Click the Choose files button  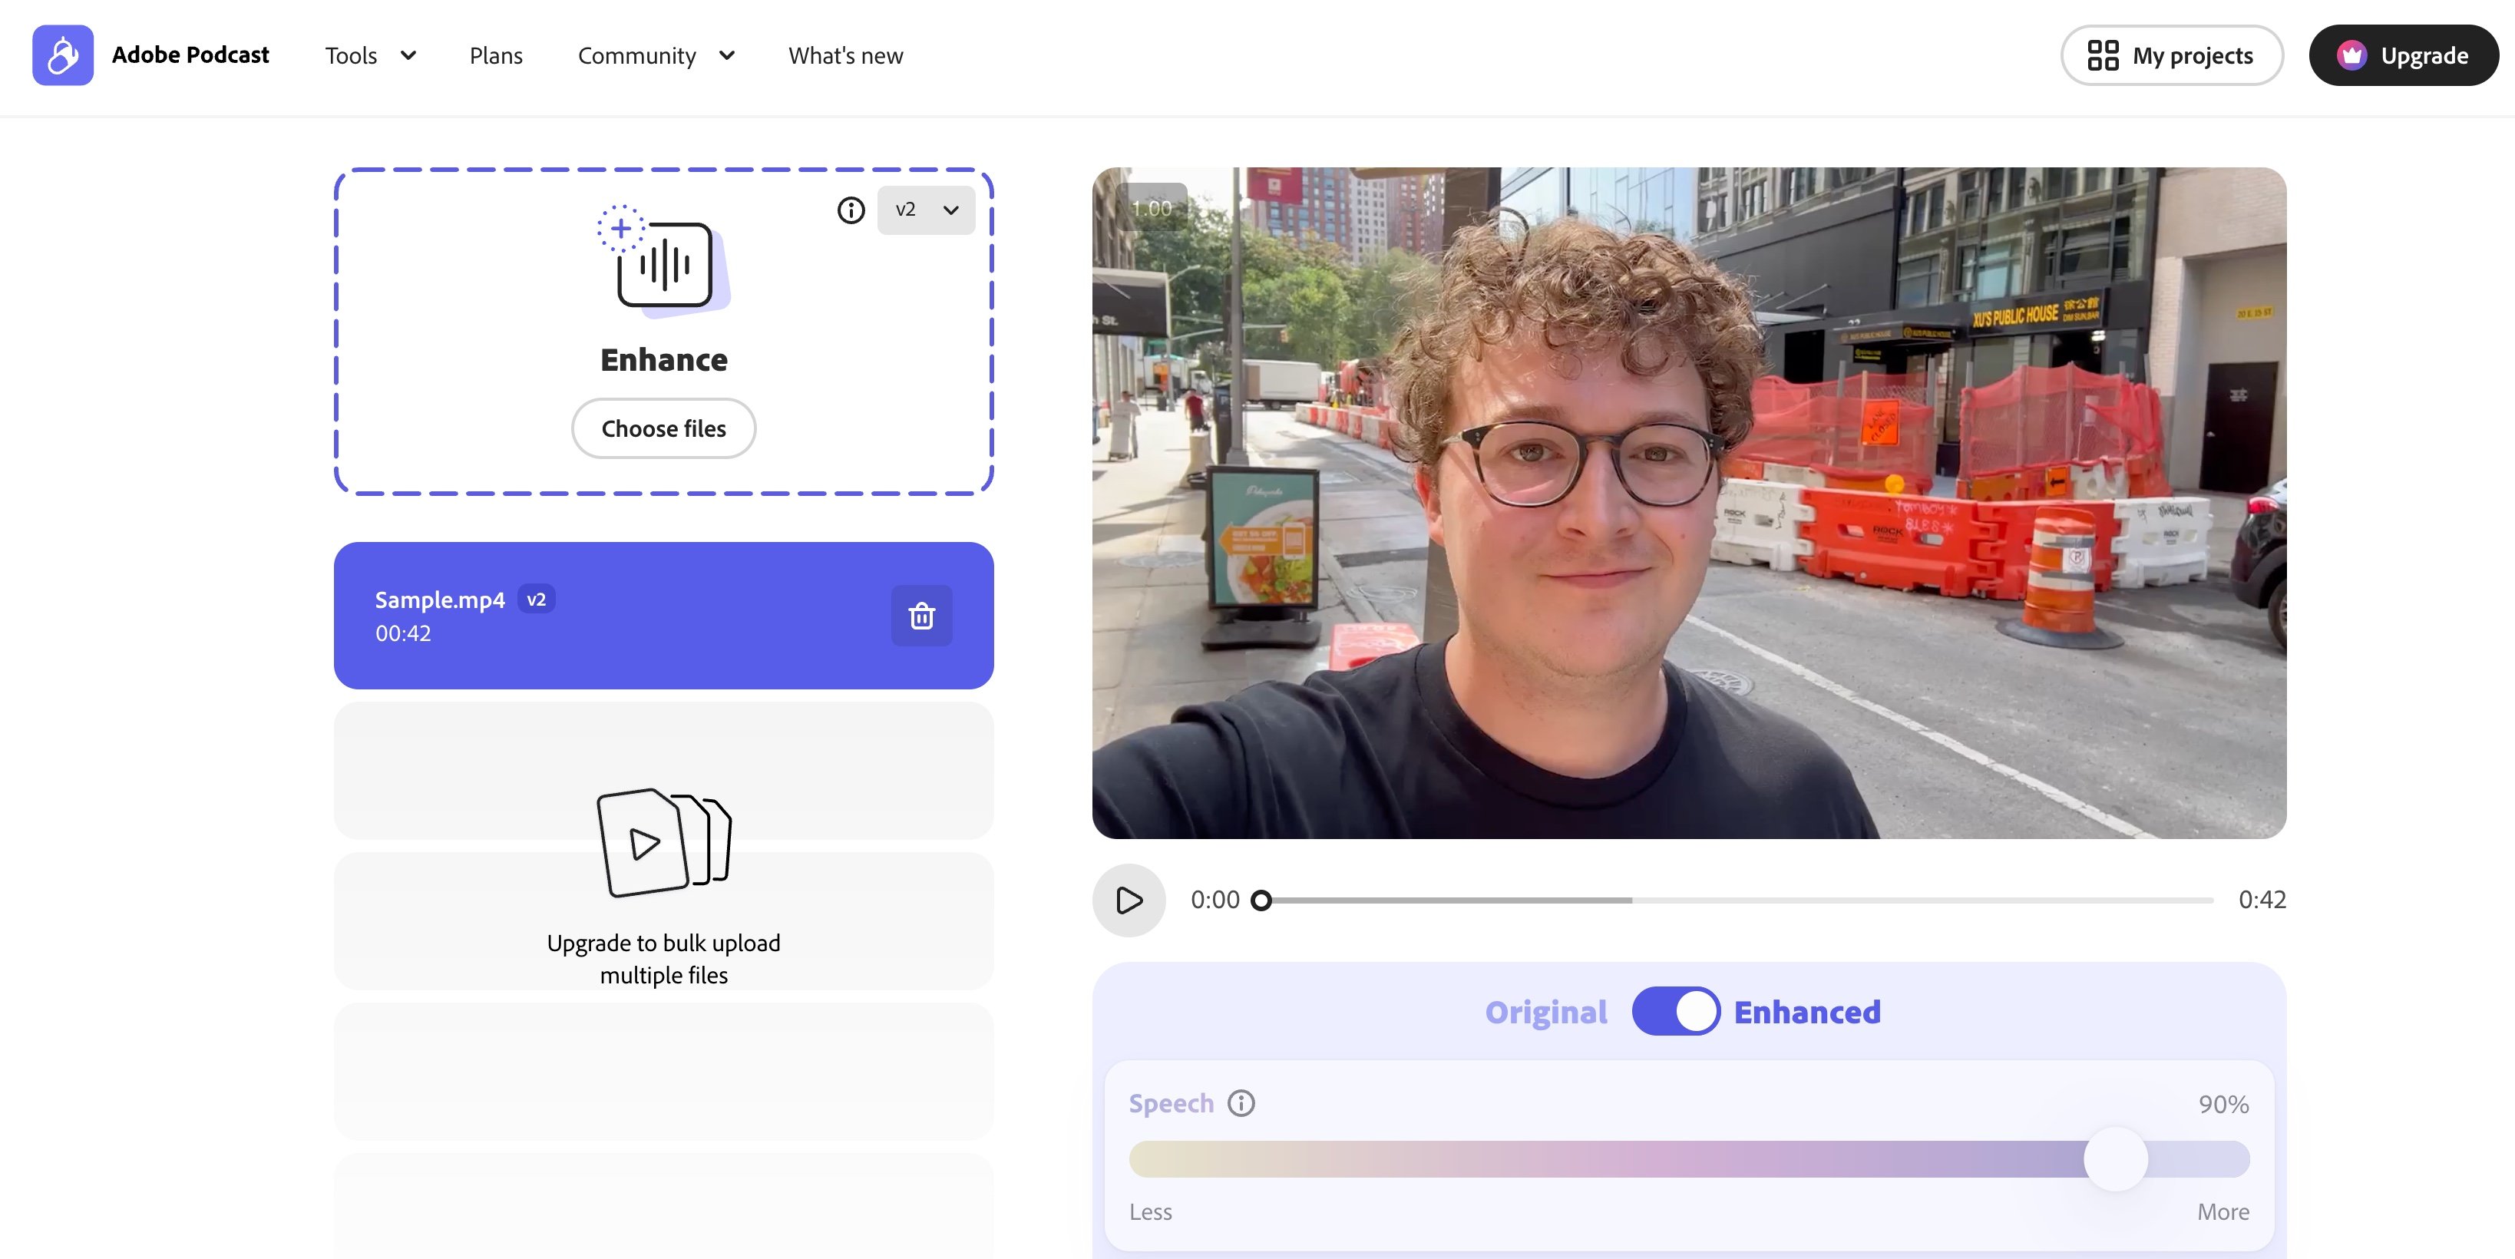663,428
